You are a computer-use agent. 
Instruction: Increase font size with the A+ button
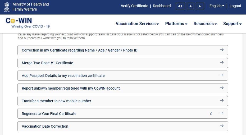[180, 6]
